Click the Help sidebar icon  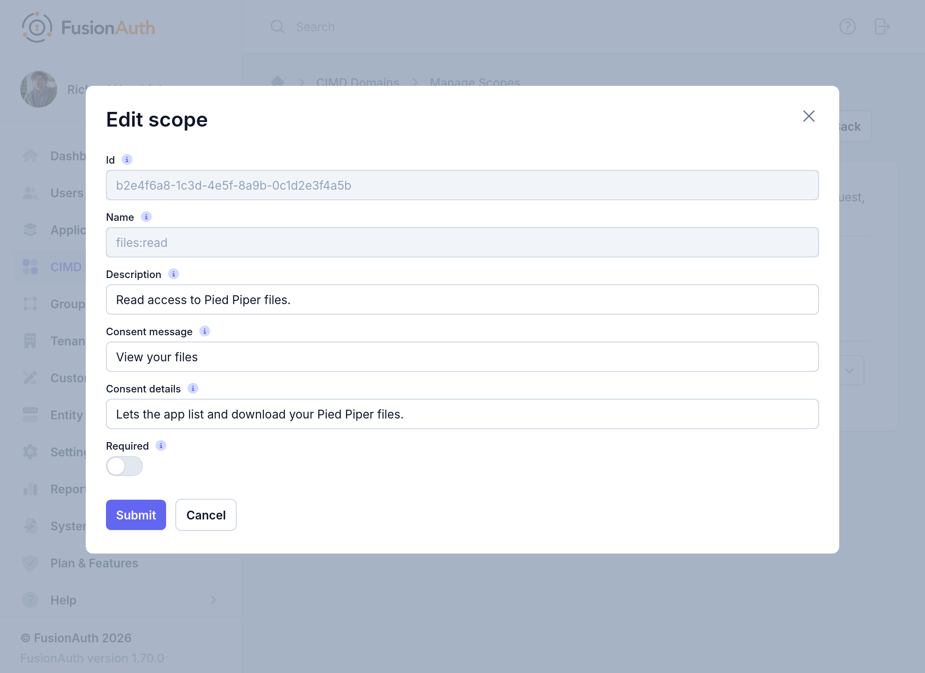[30, 600]
